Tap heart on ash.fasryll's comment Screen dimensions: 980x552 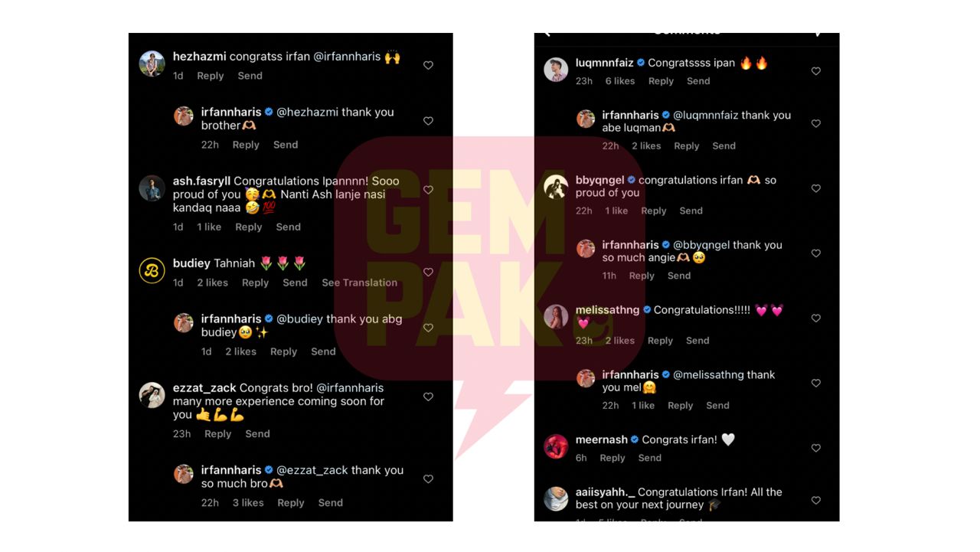[428, 190]
